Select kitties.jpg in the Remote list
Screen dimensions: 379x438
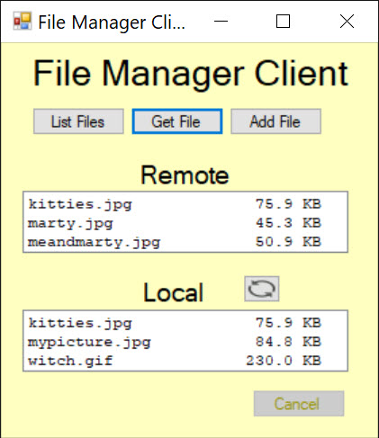pyautogui.click(x=185, y=204)
